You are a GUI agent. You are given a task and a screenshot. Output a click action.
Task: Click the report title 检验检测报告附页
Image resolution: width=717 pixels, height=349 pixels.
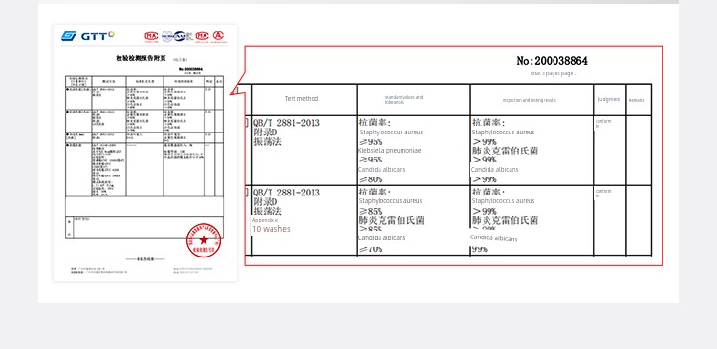point(141,58)
